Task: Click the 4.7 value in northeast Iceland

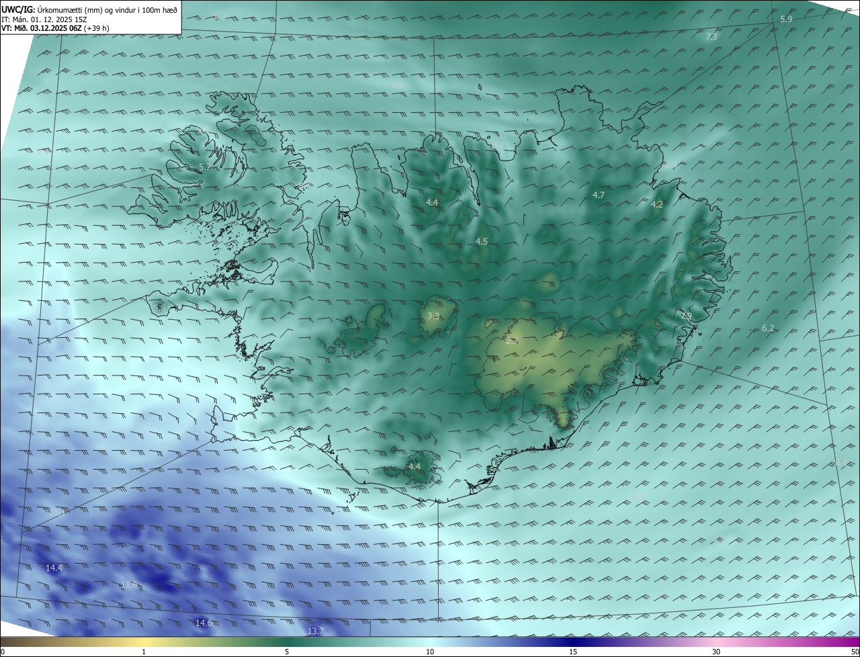Action: 599,195
